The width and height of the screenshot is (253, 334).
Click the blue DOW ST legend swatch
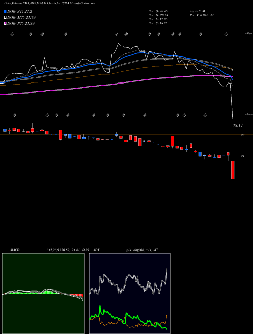click(5, 11)
